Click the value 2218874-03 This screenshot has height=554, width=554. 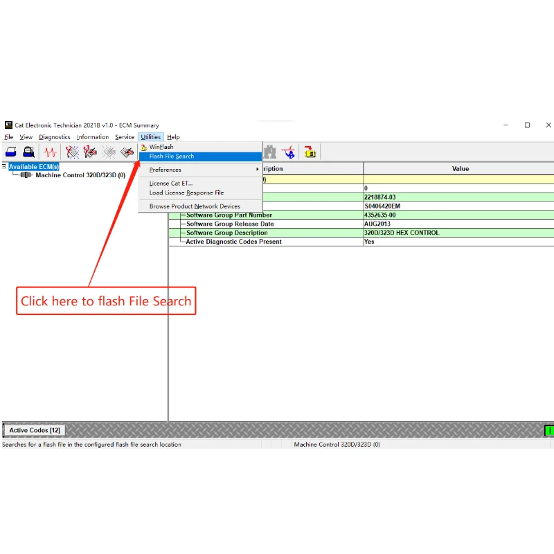click(379, 197)
